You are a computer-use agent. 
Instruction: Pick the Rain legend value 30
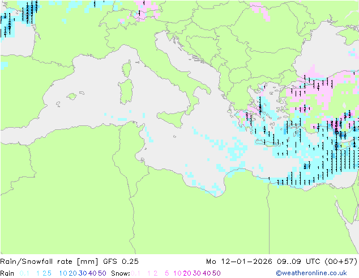tap(83, 273)
